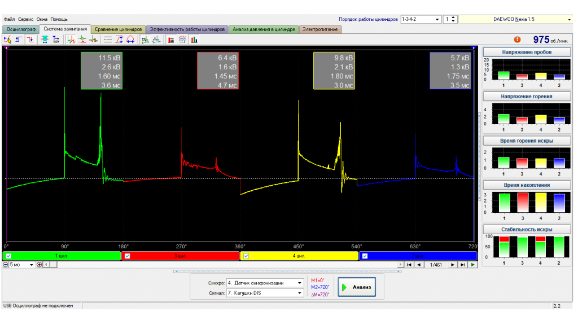The height and width of the screenshot is (311, 578).
Task: Click the Время накопления panel header
Action: pos(527,185)
